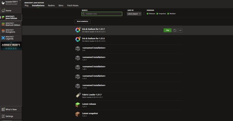Screen dimensions: 233x121
Task: Open What's New panel
Action: coord(11,110)
